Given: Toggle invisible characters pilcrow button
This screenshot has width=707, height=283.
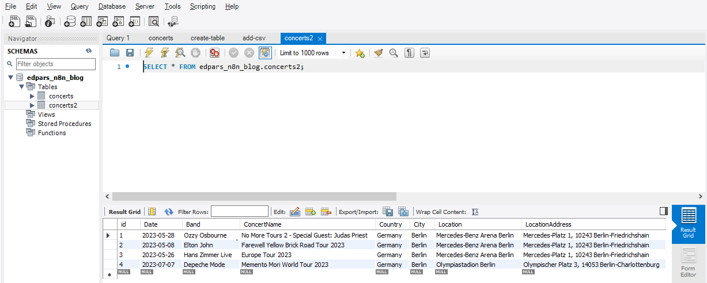Looking at the screenshot, I should (409, 53).
